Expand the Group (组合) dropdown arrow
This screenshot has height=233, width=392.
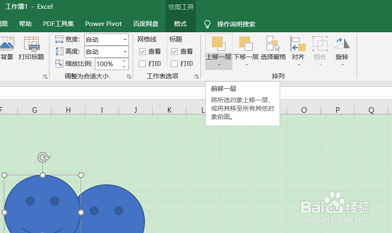point(320,65)
